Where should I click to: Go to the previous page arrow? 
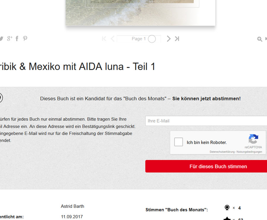[112, 39]
